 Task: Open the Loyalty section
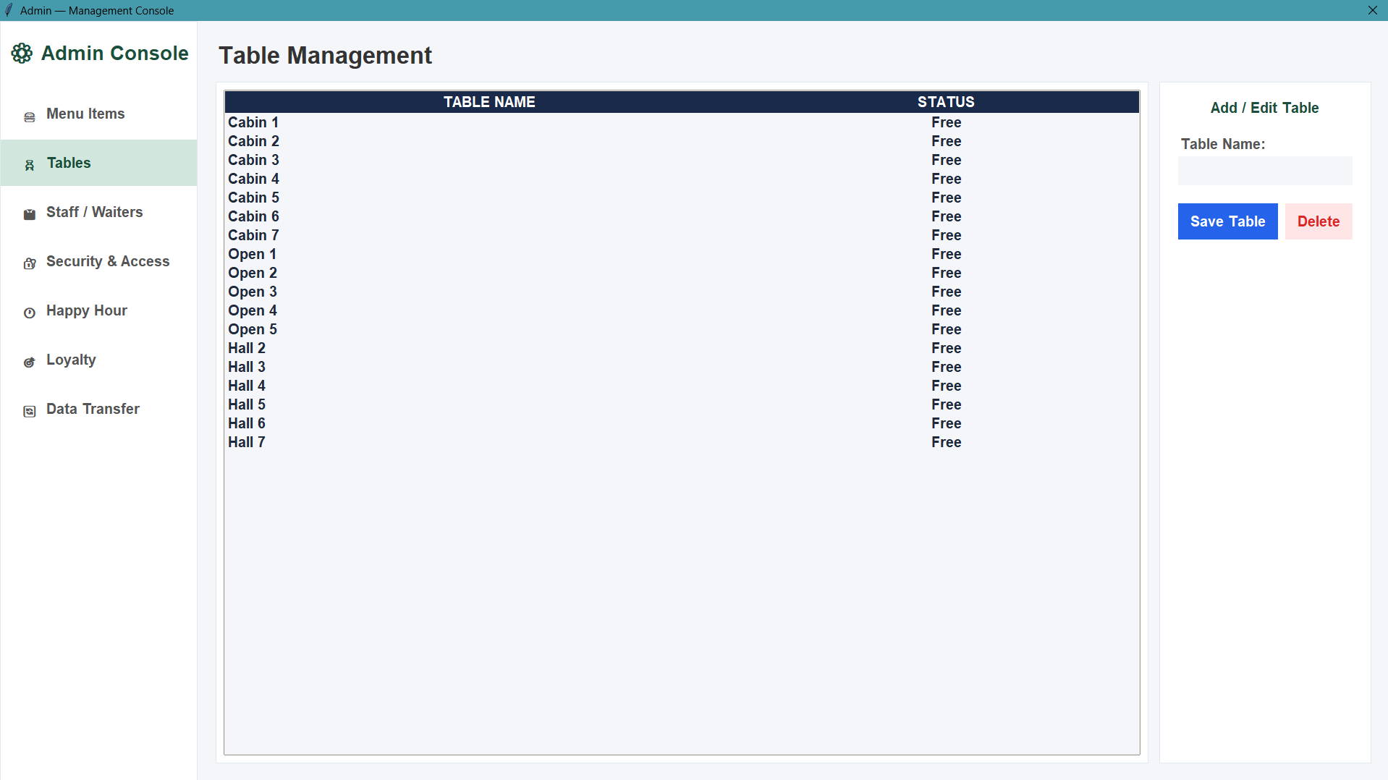(99, 360)
